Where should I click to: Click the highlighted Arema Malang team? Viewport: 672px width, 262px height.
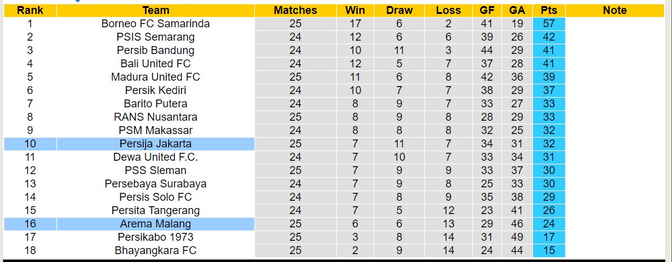click(155, 224)
